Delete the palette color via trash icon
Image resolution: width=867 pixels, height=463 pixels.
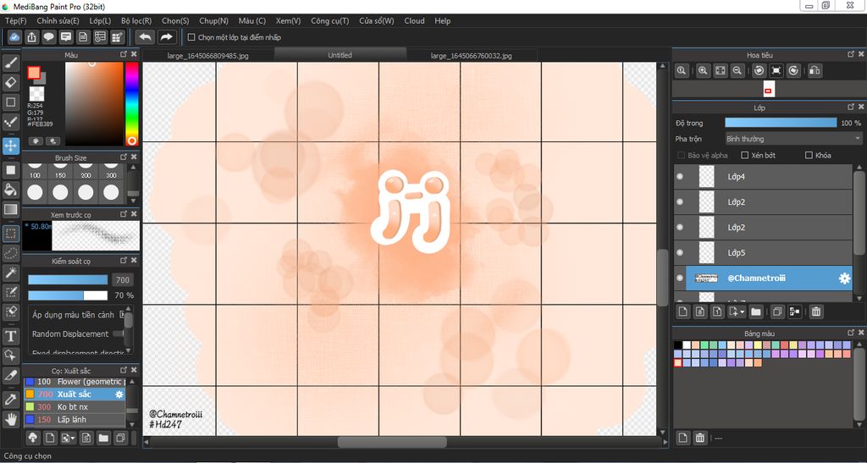[700, 438]
